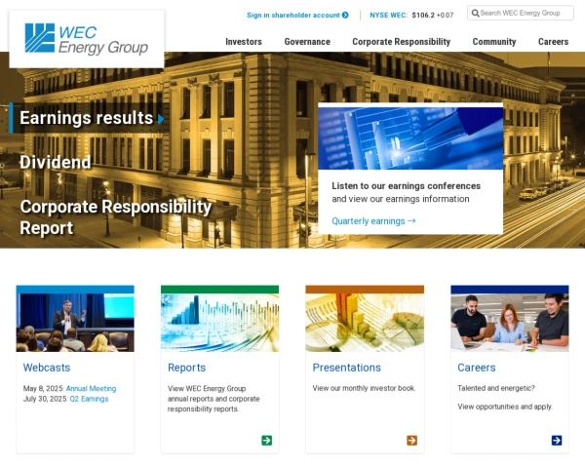Select Dividend in the hero banner
585x468 pixels.
click(56, 162)
